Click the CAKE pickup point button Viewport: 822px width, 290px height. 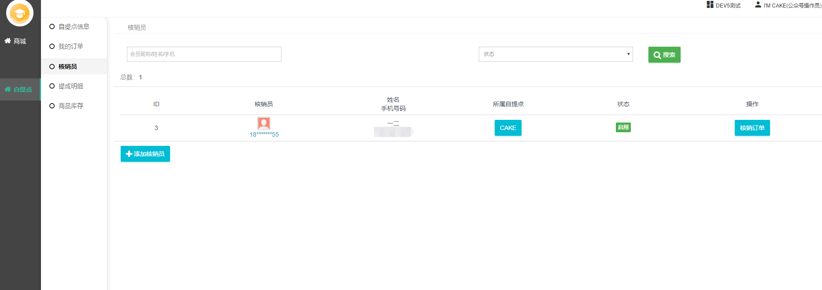(x=508, y=128)
